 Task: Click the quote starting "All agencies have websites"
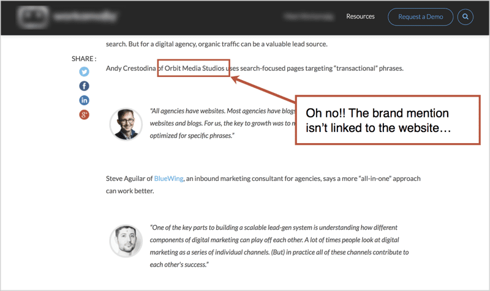pos(222,123)
